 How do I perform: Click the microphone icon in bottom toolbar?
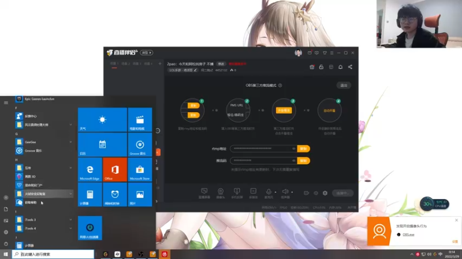click(x=269, y=192)
